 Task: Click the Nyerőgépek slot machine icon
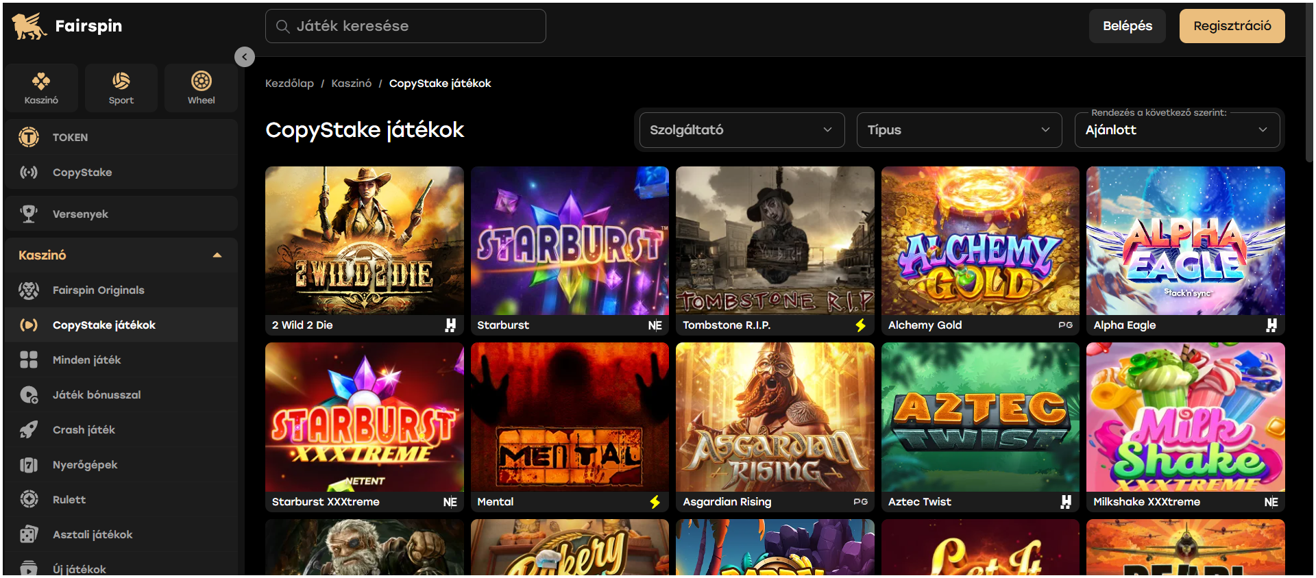pos(29,465)
